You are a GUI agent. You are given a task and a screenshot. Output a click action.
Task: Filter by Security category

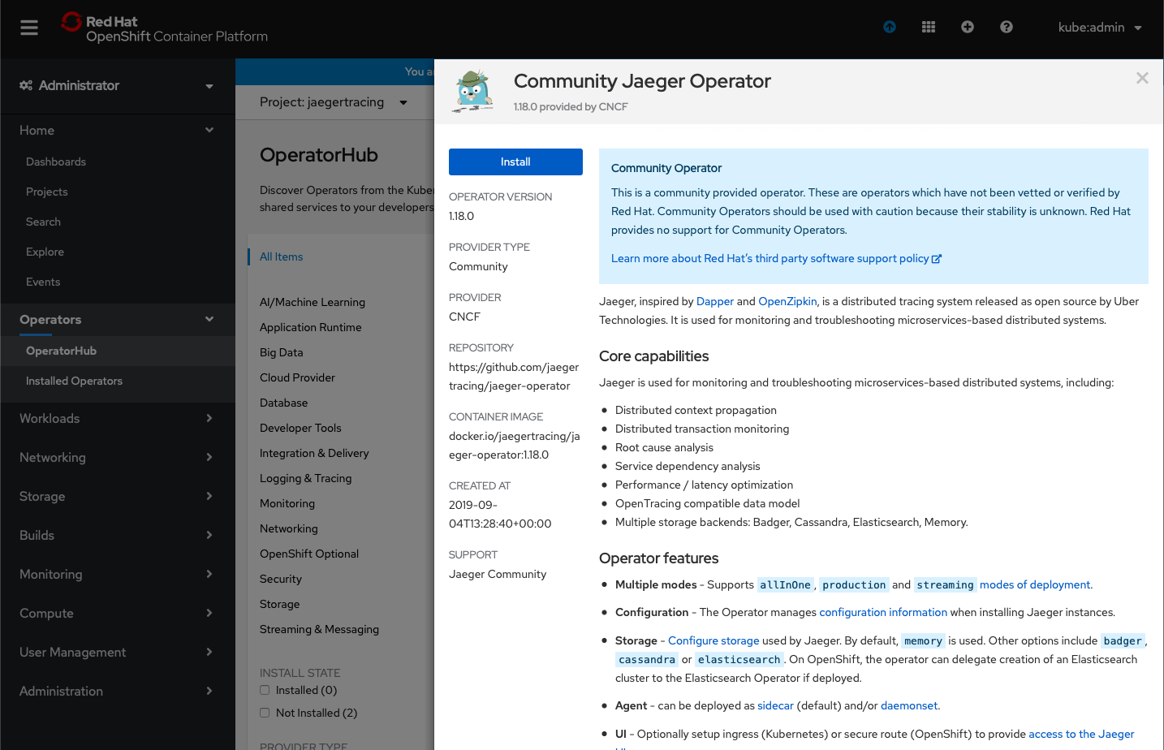281,579
